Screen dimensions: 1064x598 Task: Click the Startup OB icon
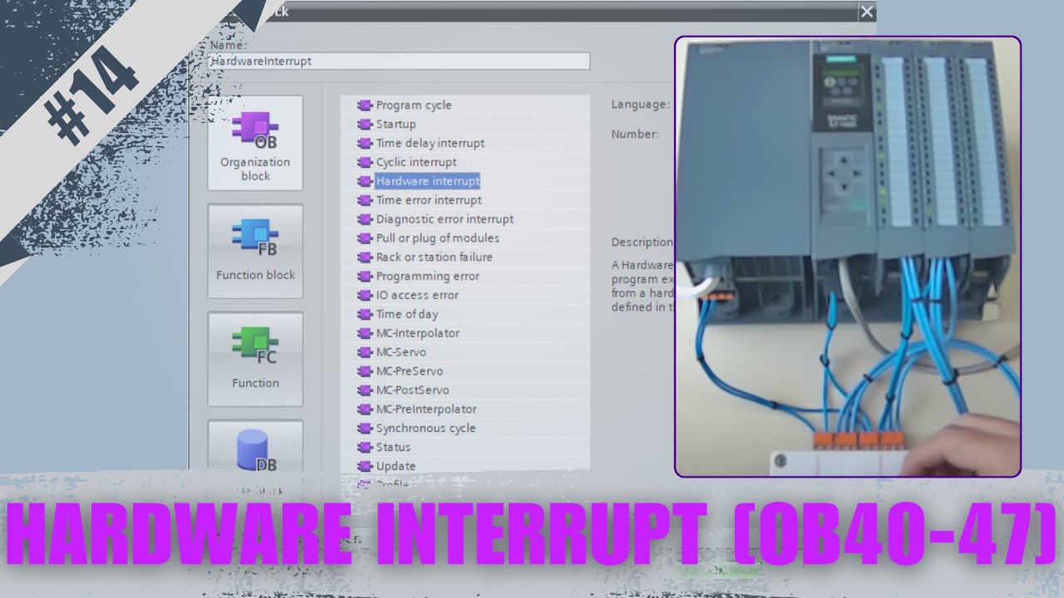point(364,125)
